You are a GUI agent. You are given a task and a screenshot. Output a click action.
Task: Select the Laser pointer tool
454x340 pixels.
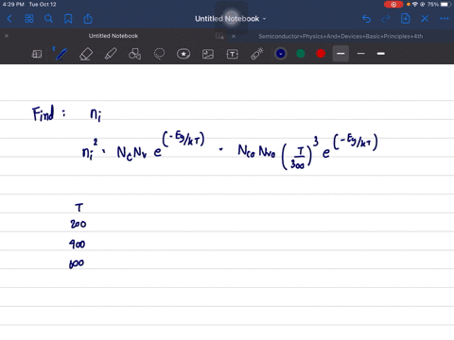[x=257, y=54]
